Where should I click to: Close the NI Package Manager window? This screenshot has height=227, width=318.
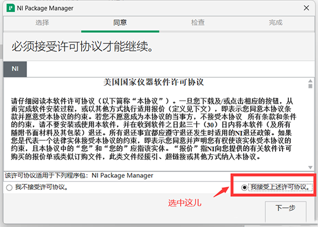click(x=306, y=8)
